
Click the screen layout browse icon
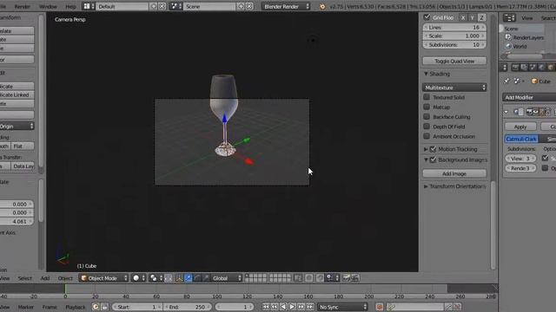[x=89, y=6]
